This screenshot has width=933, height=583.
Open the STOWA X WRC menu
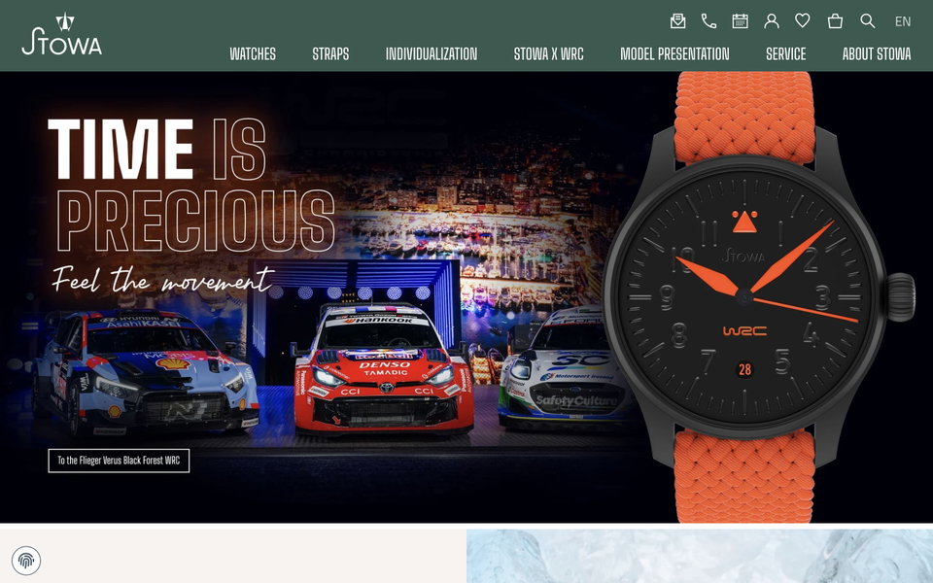coord(548,54)
